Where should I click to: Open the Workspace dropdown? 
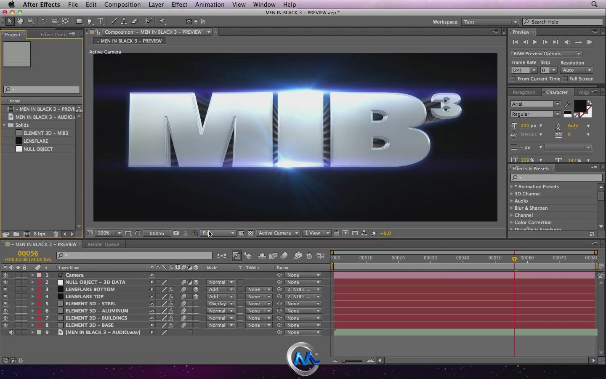coord(490,22)
